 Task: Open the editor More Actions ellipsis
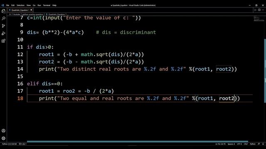click(x=263, y=10)
